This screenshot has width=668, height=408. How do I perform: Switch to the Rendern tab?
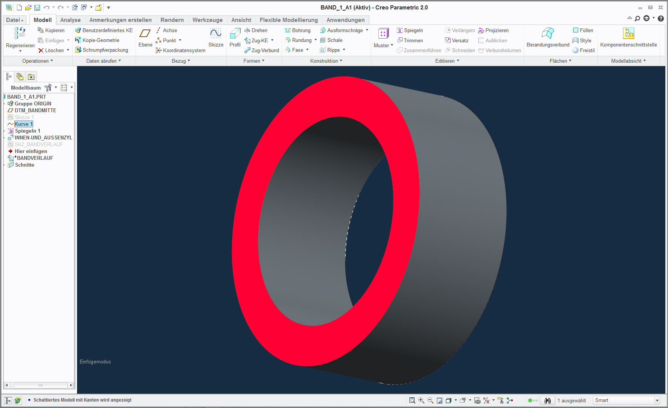[x=172, y=20]
